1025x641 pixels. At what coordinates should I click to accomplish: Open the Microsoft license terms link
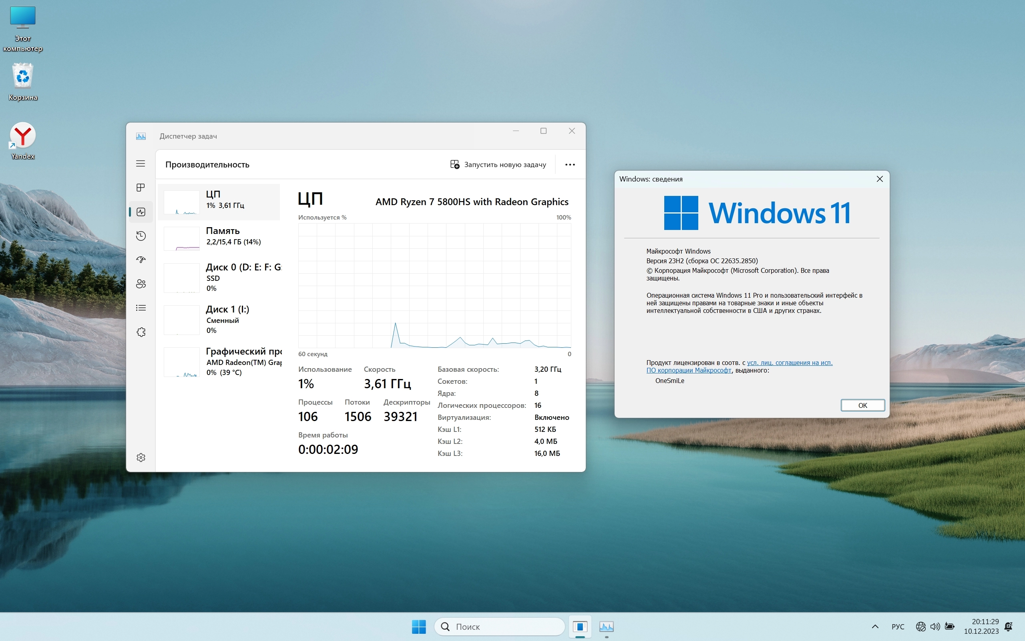click(789, 363)
